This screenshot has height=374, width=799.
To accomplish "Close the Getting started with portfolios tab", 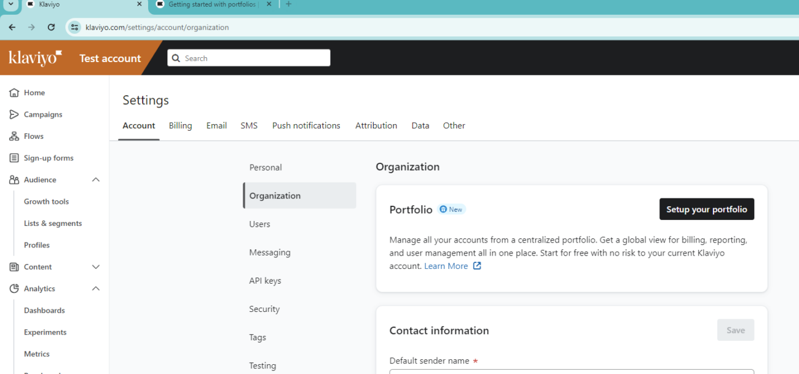I will (269, 4).
